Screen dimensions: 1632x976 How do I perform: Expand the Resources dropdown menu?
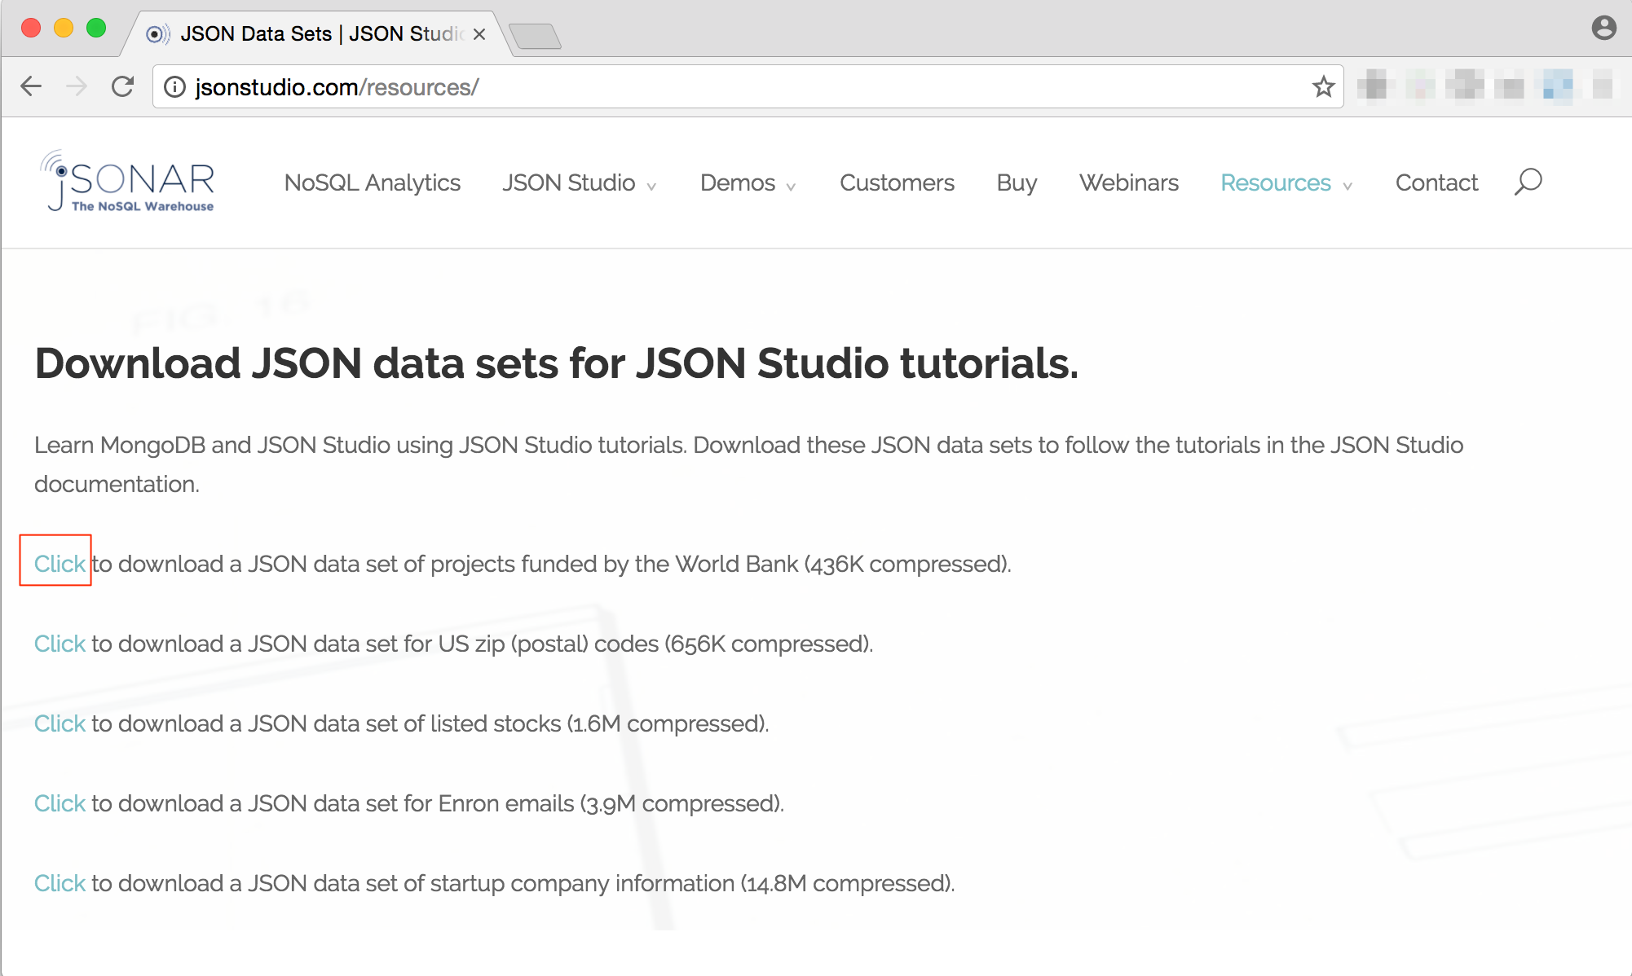click(1275, 183)
